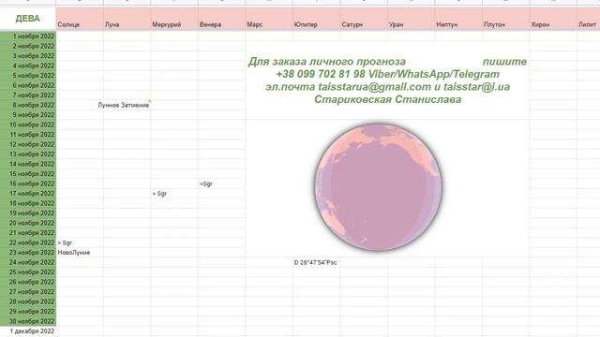The image size is (600, 337).
Task: Select the 6 ноября 2022 date cell
Action: (x=28, y=85)
